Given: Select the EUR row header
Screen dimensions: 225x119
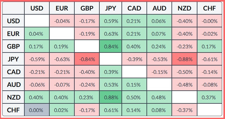Looking at the screenshot, I should point(13,34).
